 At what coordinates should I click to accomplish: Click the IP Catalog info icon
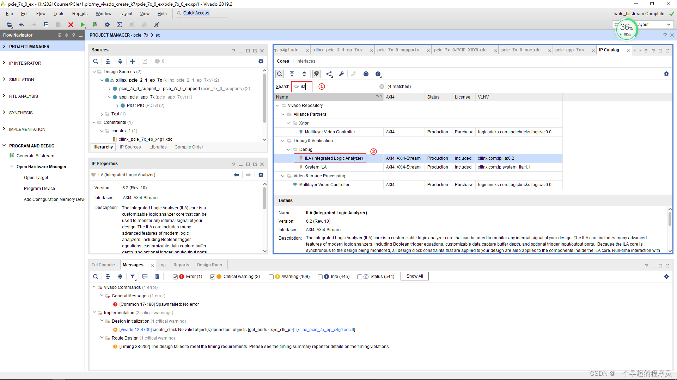pos(378,74)
